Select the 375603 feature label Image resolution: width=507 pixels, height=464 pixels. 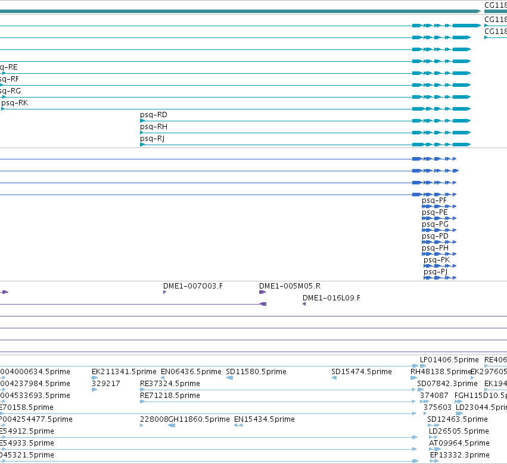[437, 407]
